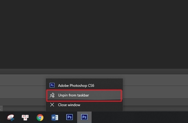
Task: Choose Close window in the jump list
Action: [x=84, y=105]
